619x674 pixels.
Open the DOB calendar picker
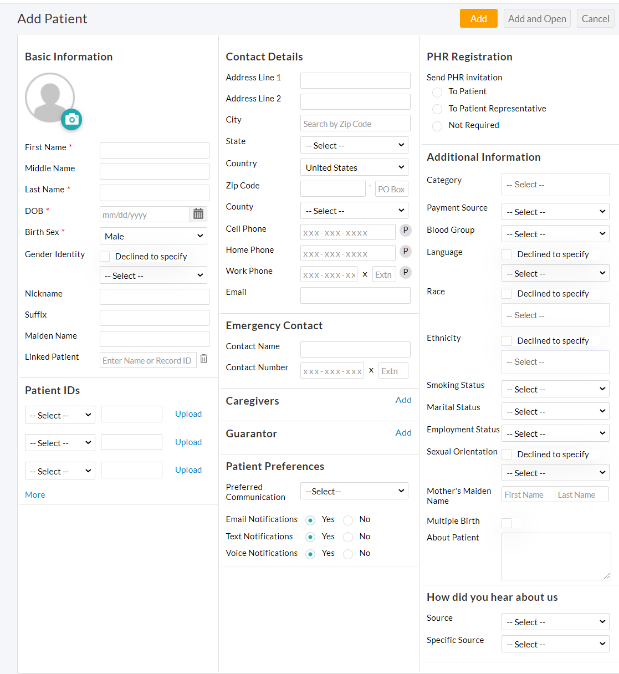(198, 214)
